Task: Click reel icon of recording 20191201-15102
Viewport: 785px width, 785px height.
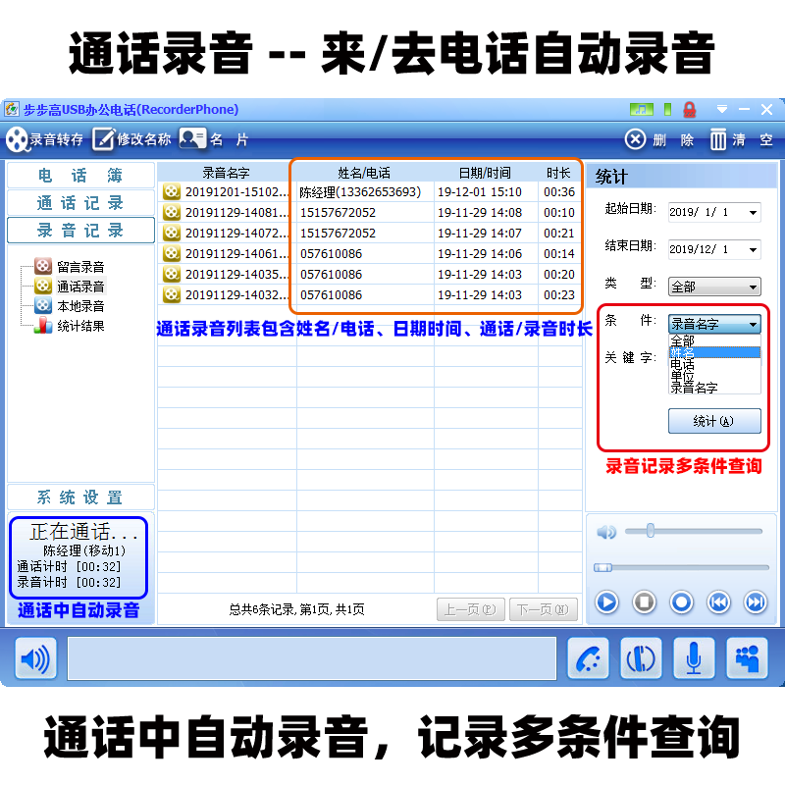Action: click(x=171, y=191)
